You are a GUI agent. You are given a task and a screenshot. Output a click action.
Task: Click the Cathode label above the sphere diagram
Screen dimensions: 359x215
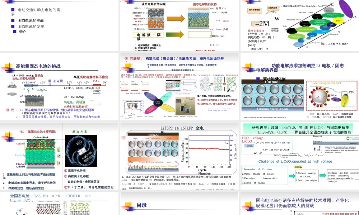pos(272,82)
